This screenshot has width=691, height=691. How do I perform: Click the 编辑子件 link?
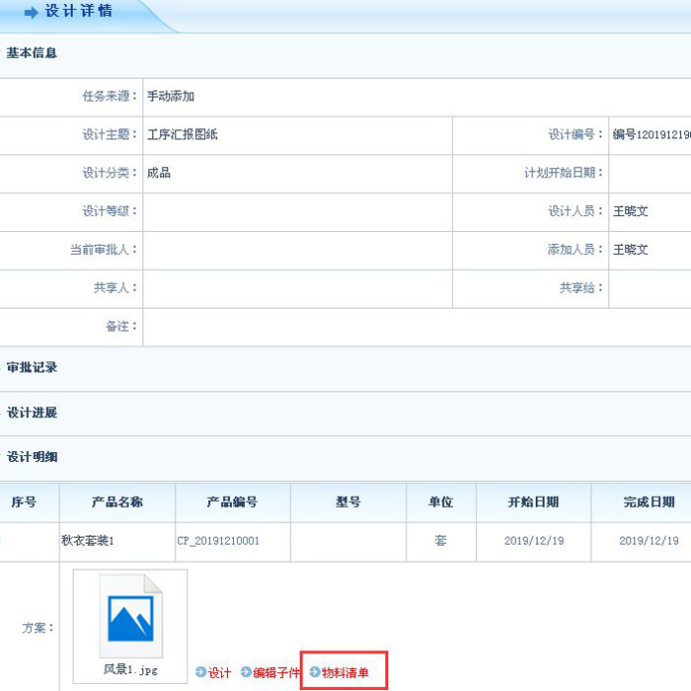[x=276, y=673]
